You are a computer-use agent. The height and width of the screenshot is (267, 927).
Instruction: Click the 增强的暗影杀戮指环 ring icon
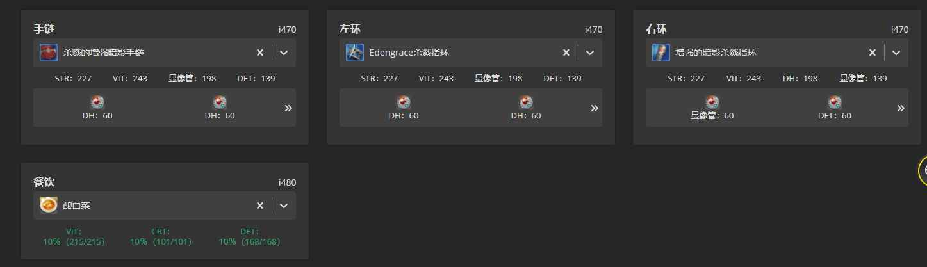661,53
